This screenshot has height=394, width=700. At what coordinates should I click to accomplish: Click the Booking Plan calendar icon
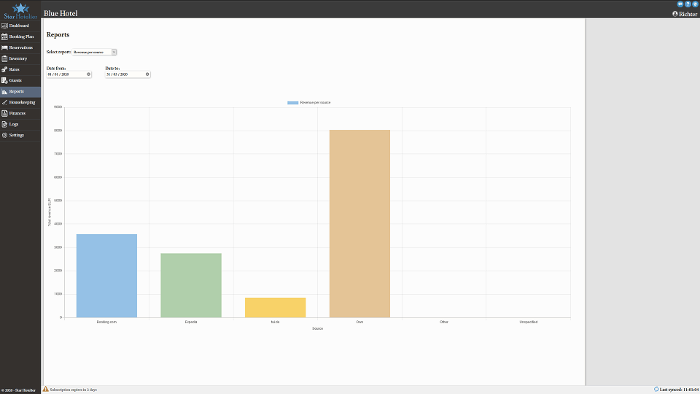click(x=4, y=36)
